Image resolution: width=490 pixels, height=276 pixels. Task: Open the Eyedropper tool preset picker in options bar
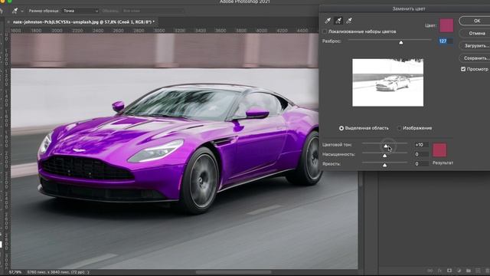point(15,11)
